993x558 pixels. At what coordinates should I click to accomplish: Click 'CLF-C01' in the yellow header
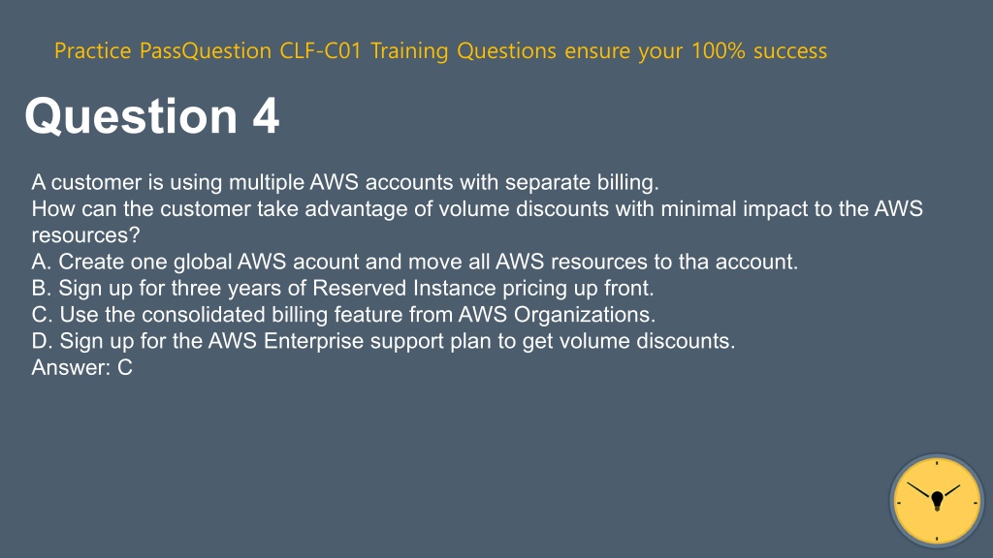320,50
